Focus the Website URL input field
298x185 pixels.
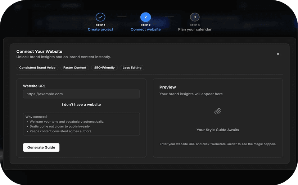tap(81, 94)
